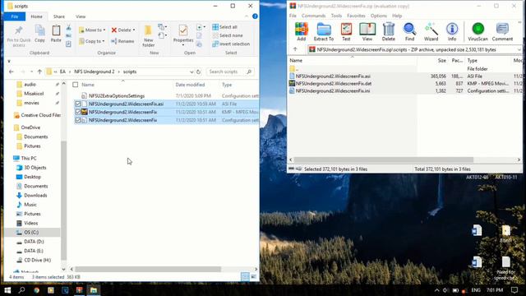Screen dimensions: 526x296
Task: Click the Copy icon in Explorer ribbon
Action: click(40, 34)
